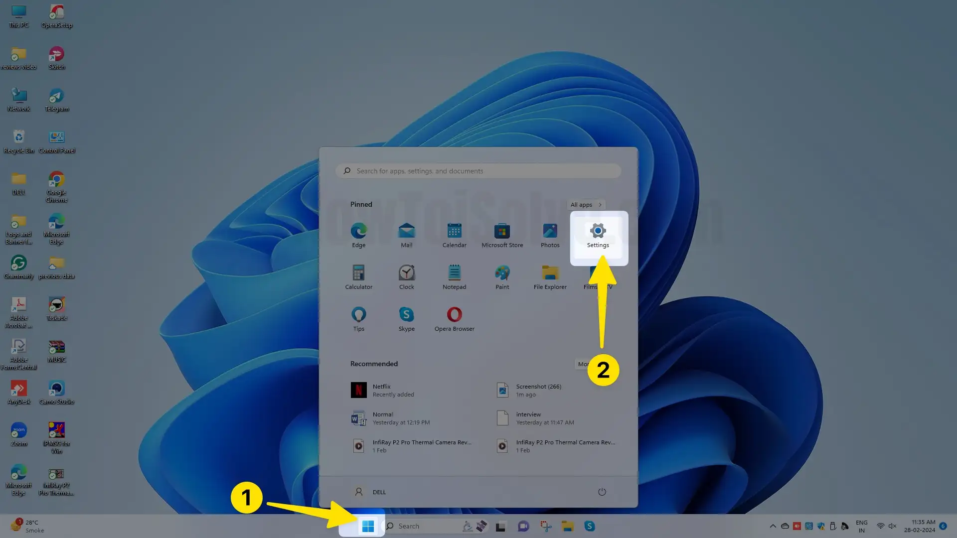Open Opera Browser from the pinned apps

click(x=455, y=319)
